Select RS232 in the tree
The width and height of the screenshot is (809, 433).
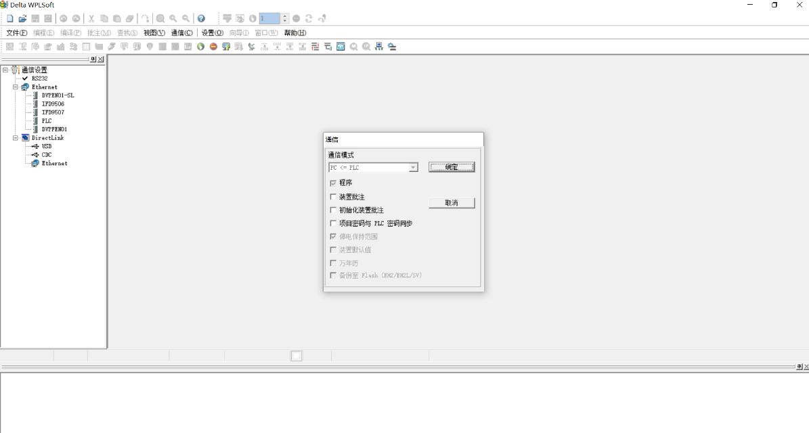pos(40,78)
